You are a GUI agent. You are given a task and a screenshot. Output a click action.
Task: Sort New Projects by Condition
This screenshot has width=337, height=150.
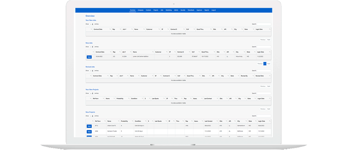point(140,121)
